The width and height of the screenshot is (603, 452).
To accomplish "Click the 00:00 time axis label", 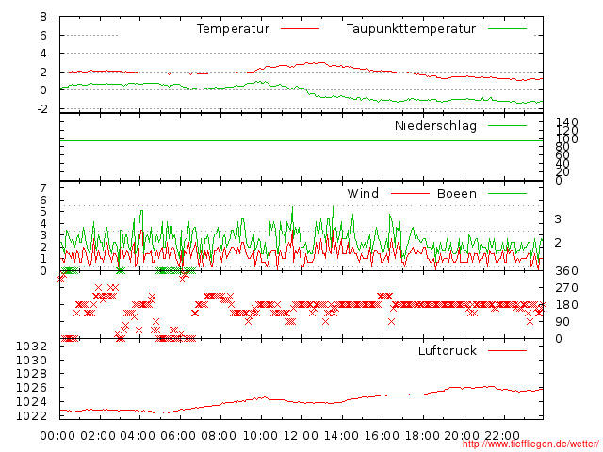I will tap(58, 435).
